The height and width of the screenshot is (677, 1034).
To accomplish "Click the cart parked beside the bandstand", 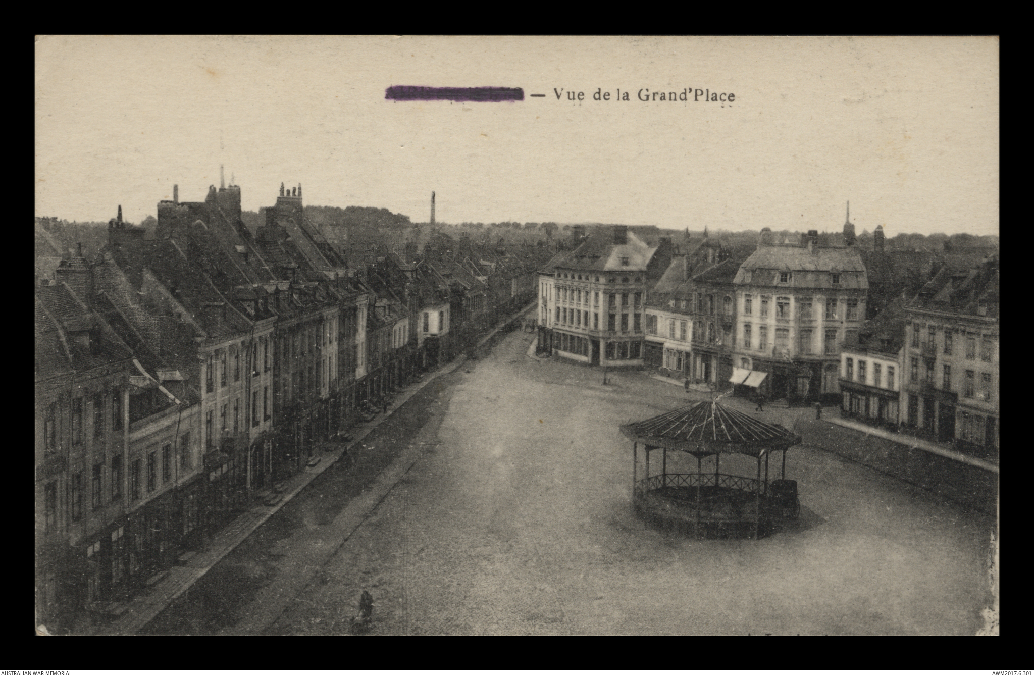I will click(x=784, y=497).
